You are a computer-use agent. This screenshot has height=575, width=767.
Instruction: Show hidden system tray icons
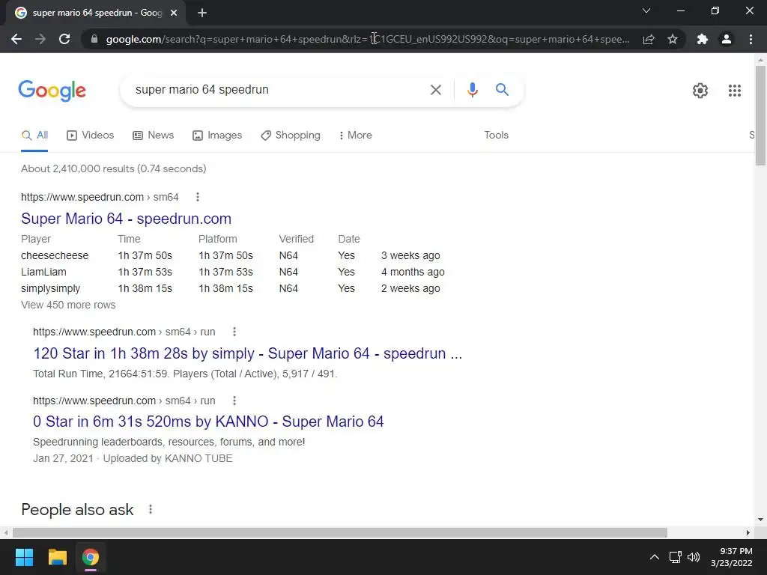pos(654,557)
